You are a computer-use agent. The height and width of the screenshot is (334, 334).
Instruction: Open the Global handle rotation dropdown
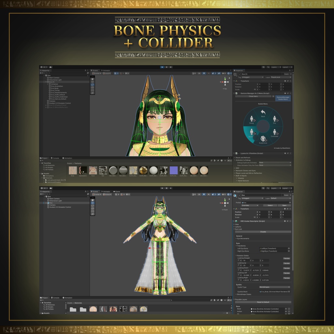[x=107, y=194]
